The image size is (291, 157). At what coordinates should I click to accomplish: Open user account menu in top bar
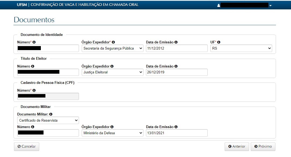point(245,5)
